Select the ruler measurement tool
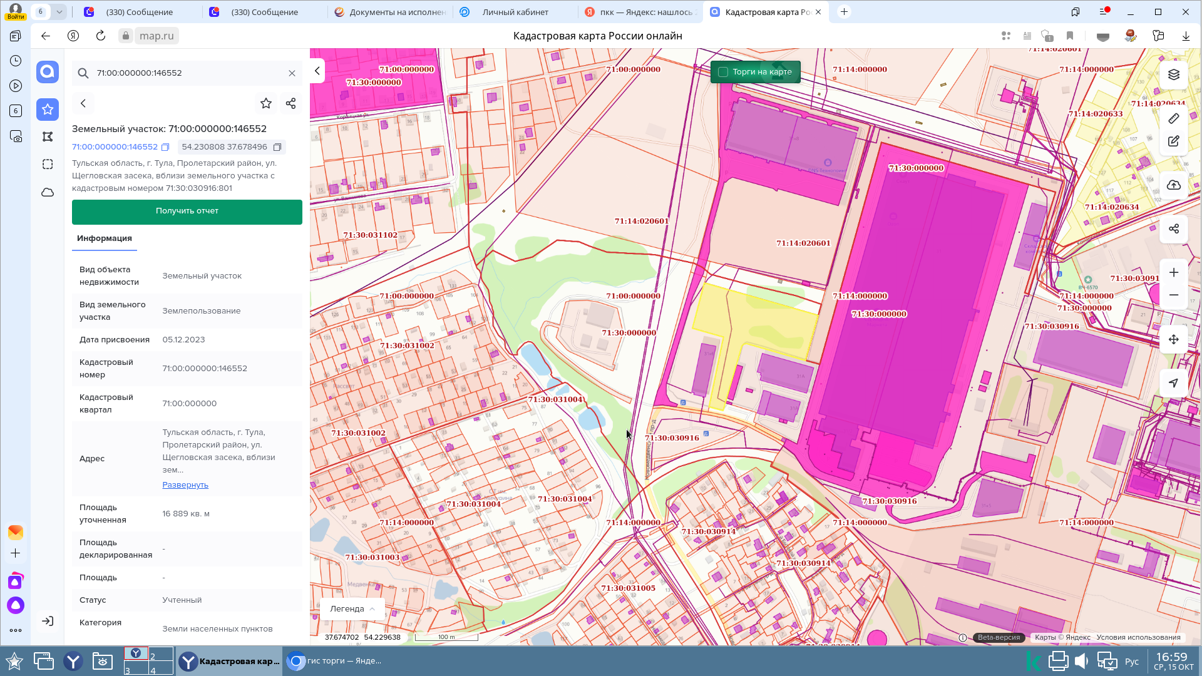1202x676 pixels. tap(1173, 118)
